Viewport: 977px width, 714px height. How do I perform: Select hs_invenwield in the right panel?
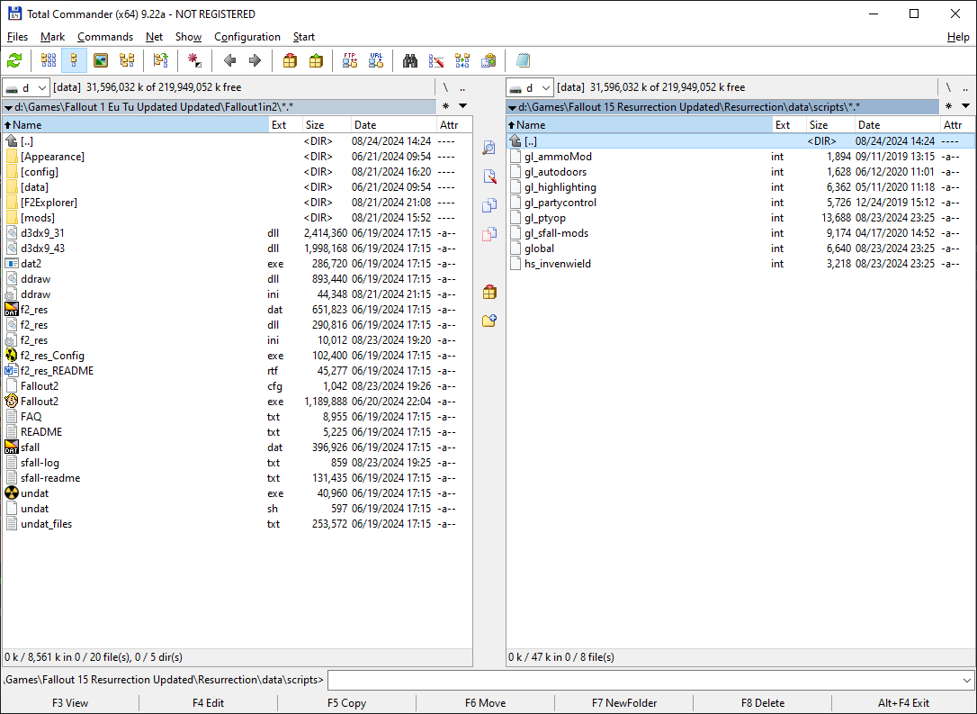(741, 264)
